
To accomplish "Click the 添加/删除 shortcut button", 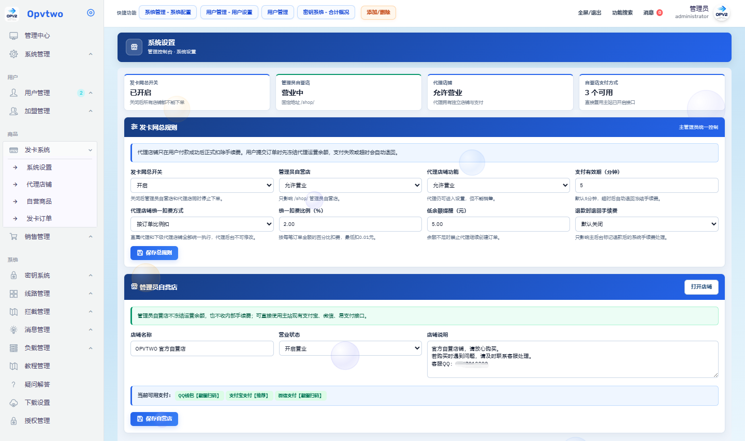I will pyautogui.click(x=378, y=12).
